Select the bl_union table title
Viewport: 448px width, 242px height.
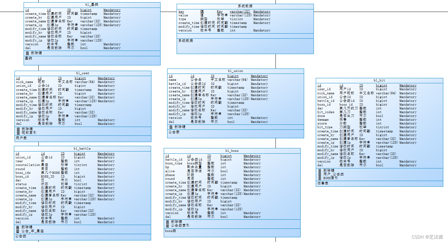coord(235,71)
